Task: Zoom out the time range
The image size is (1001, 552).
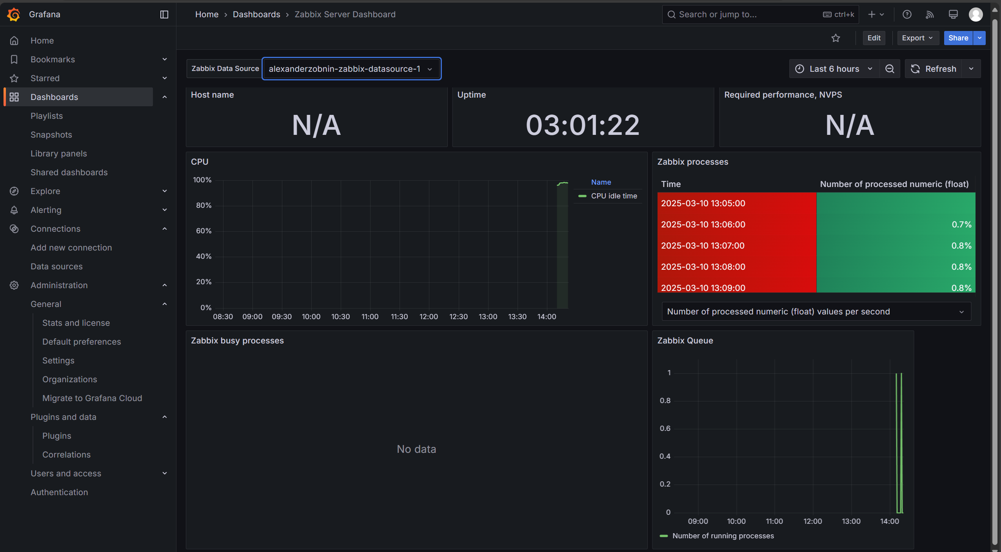Action: pyautogui.click(x=890, y=69)
